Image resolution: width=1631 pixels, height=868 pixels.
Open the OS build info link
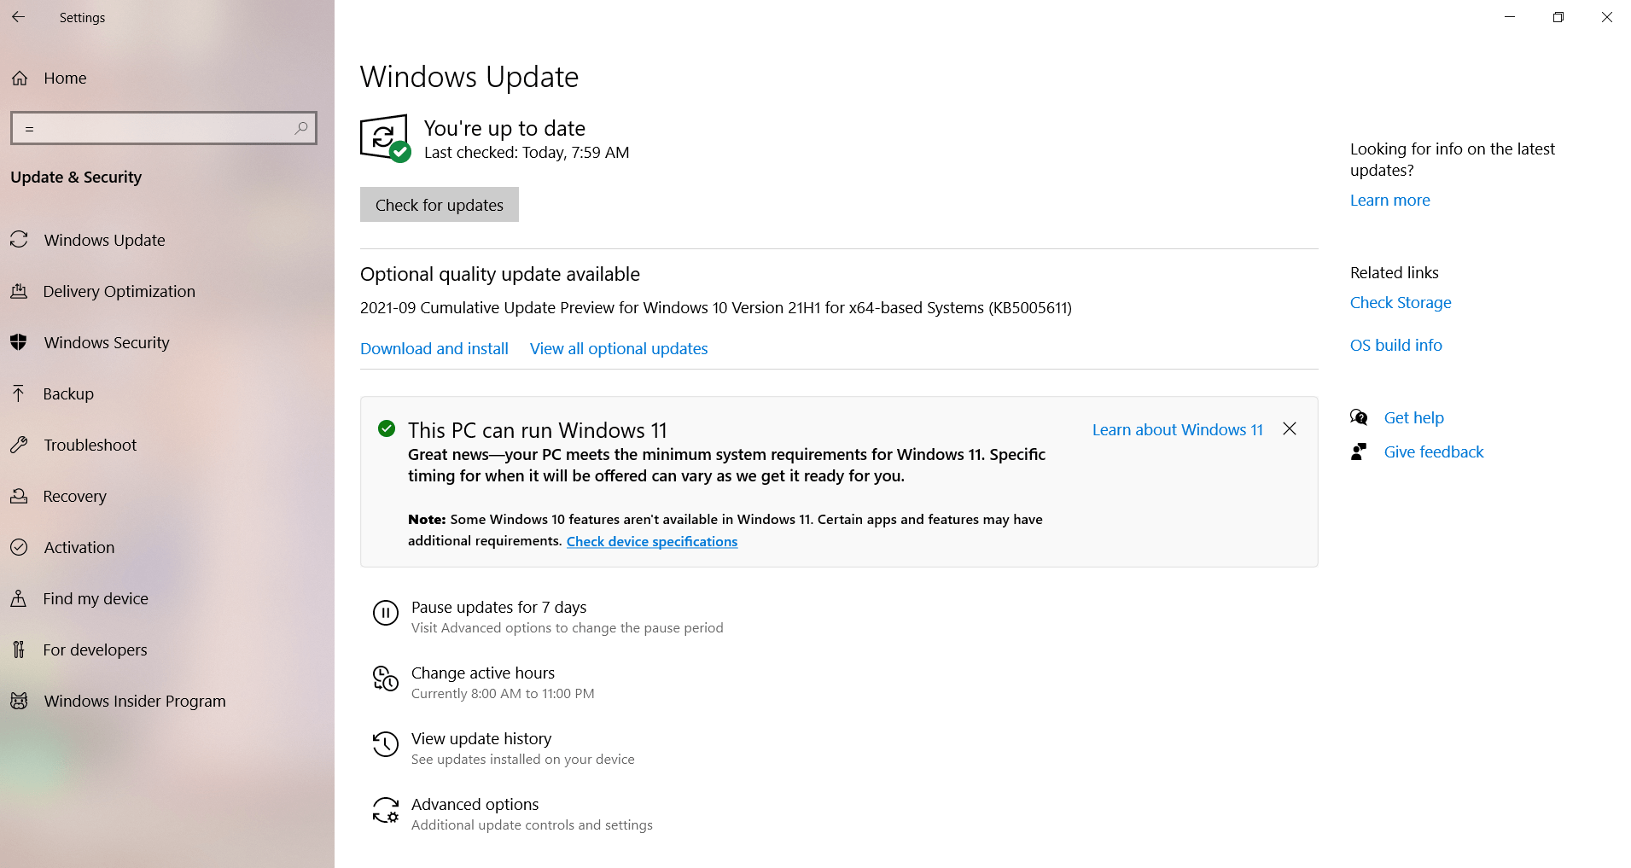(1395, 346)
